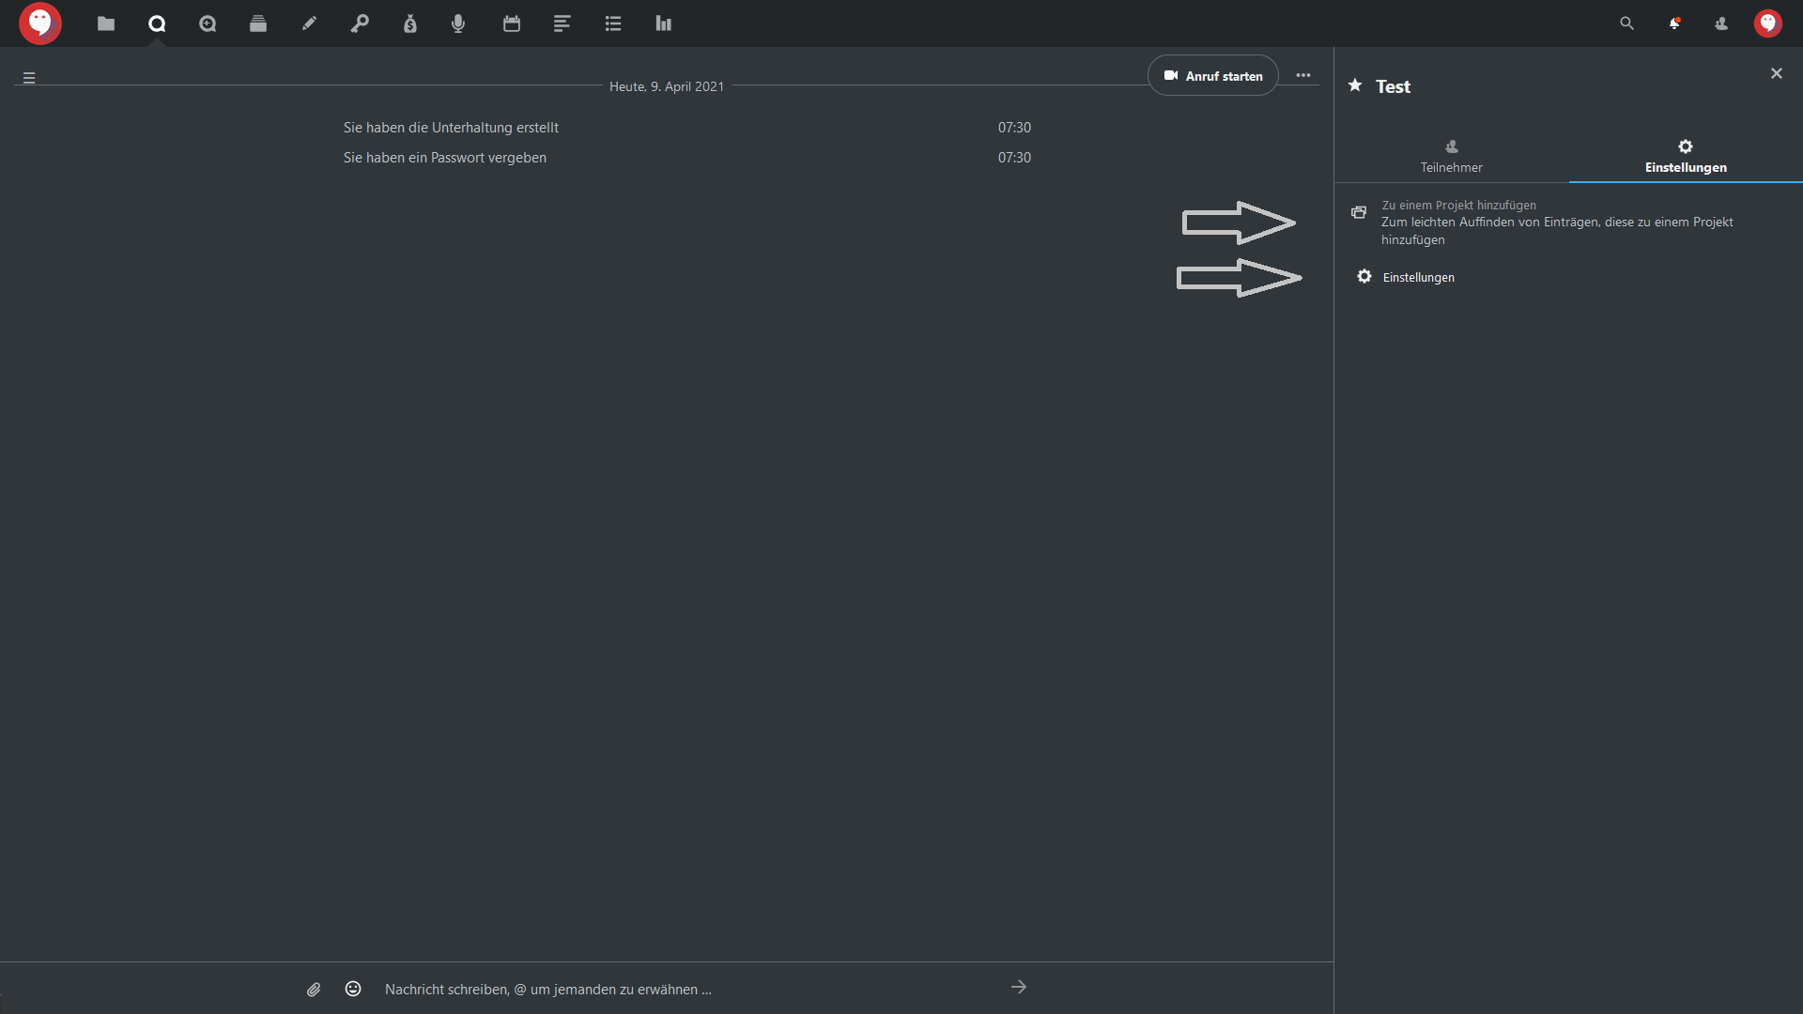
Task: Select the Einstellungen tab
Action: pyautogui.click(x=1686, y=156)
